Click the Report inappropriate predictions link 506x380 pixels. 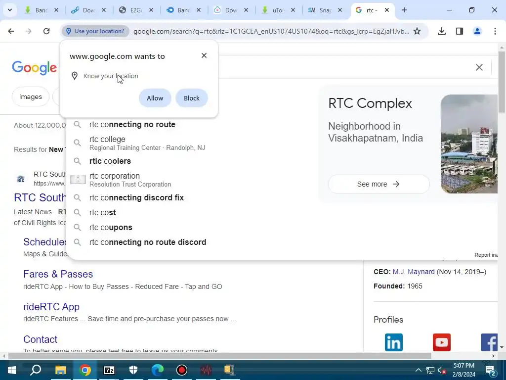coord(486,255)
